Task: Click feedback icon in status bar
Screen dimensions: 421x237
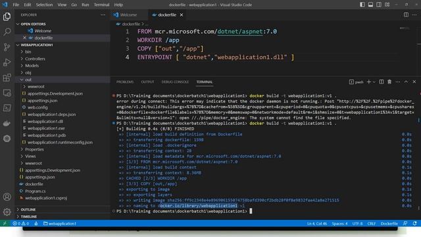Action: coord(405,223)
